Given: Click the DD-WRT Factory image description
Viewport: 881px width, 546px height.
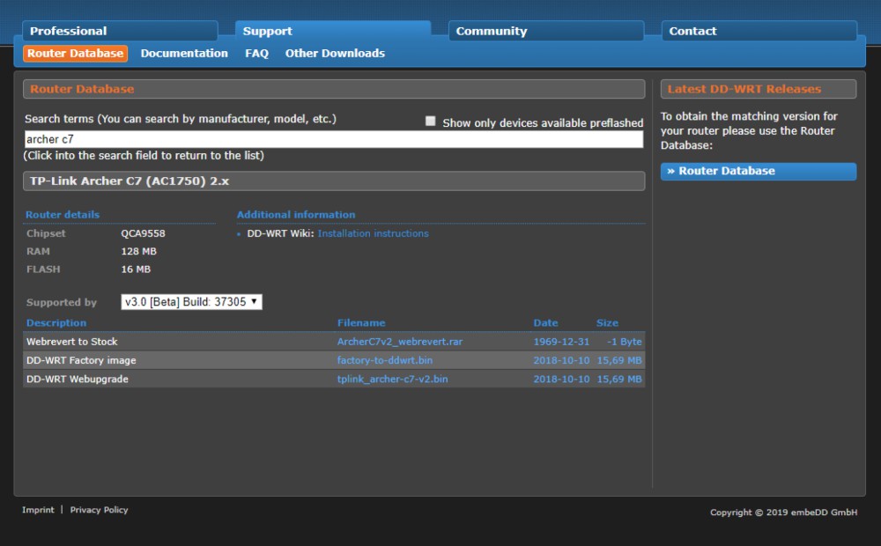Looking at the screenshot, I should [x=81, y=360].
